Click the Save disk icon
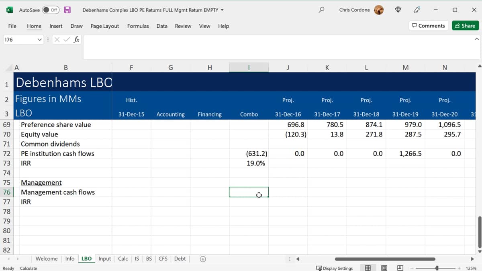Image resolution: width=482 pixels, height=271 pixels. pyautogui.click(x=67, y=10)
